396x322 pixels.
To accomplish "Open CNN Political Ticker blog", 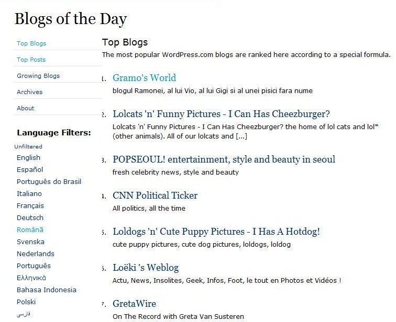I will (x=155, y=195).
